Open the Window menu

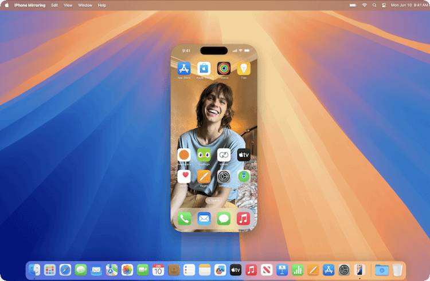(85, 5)
